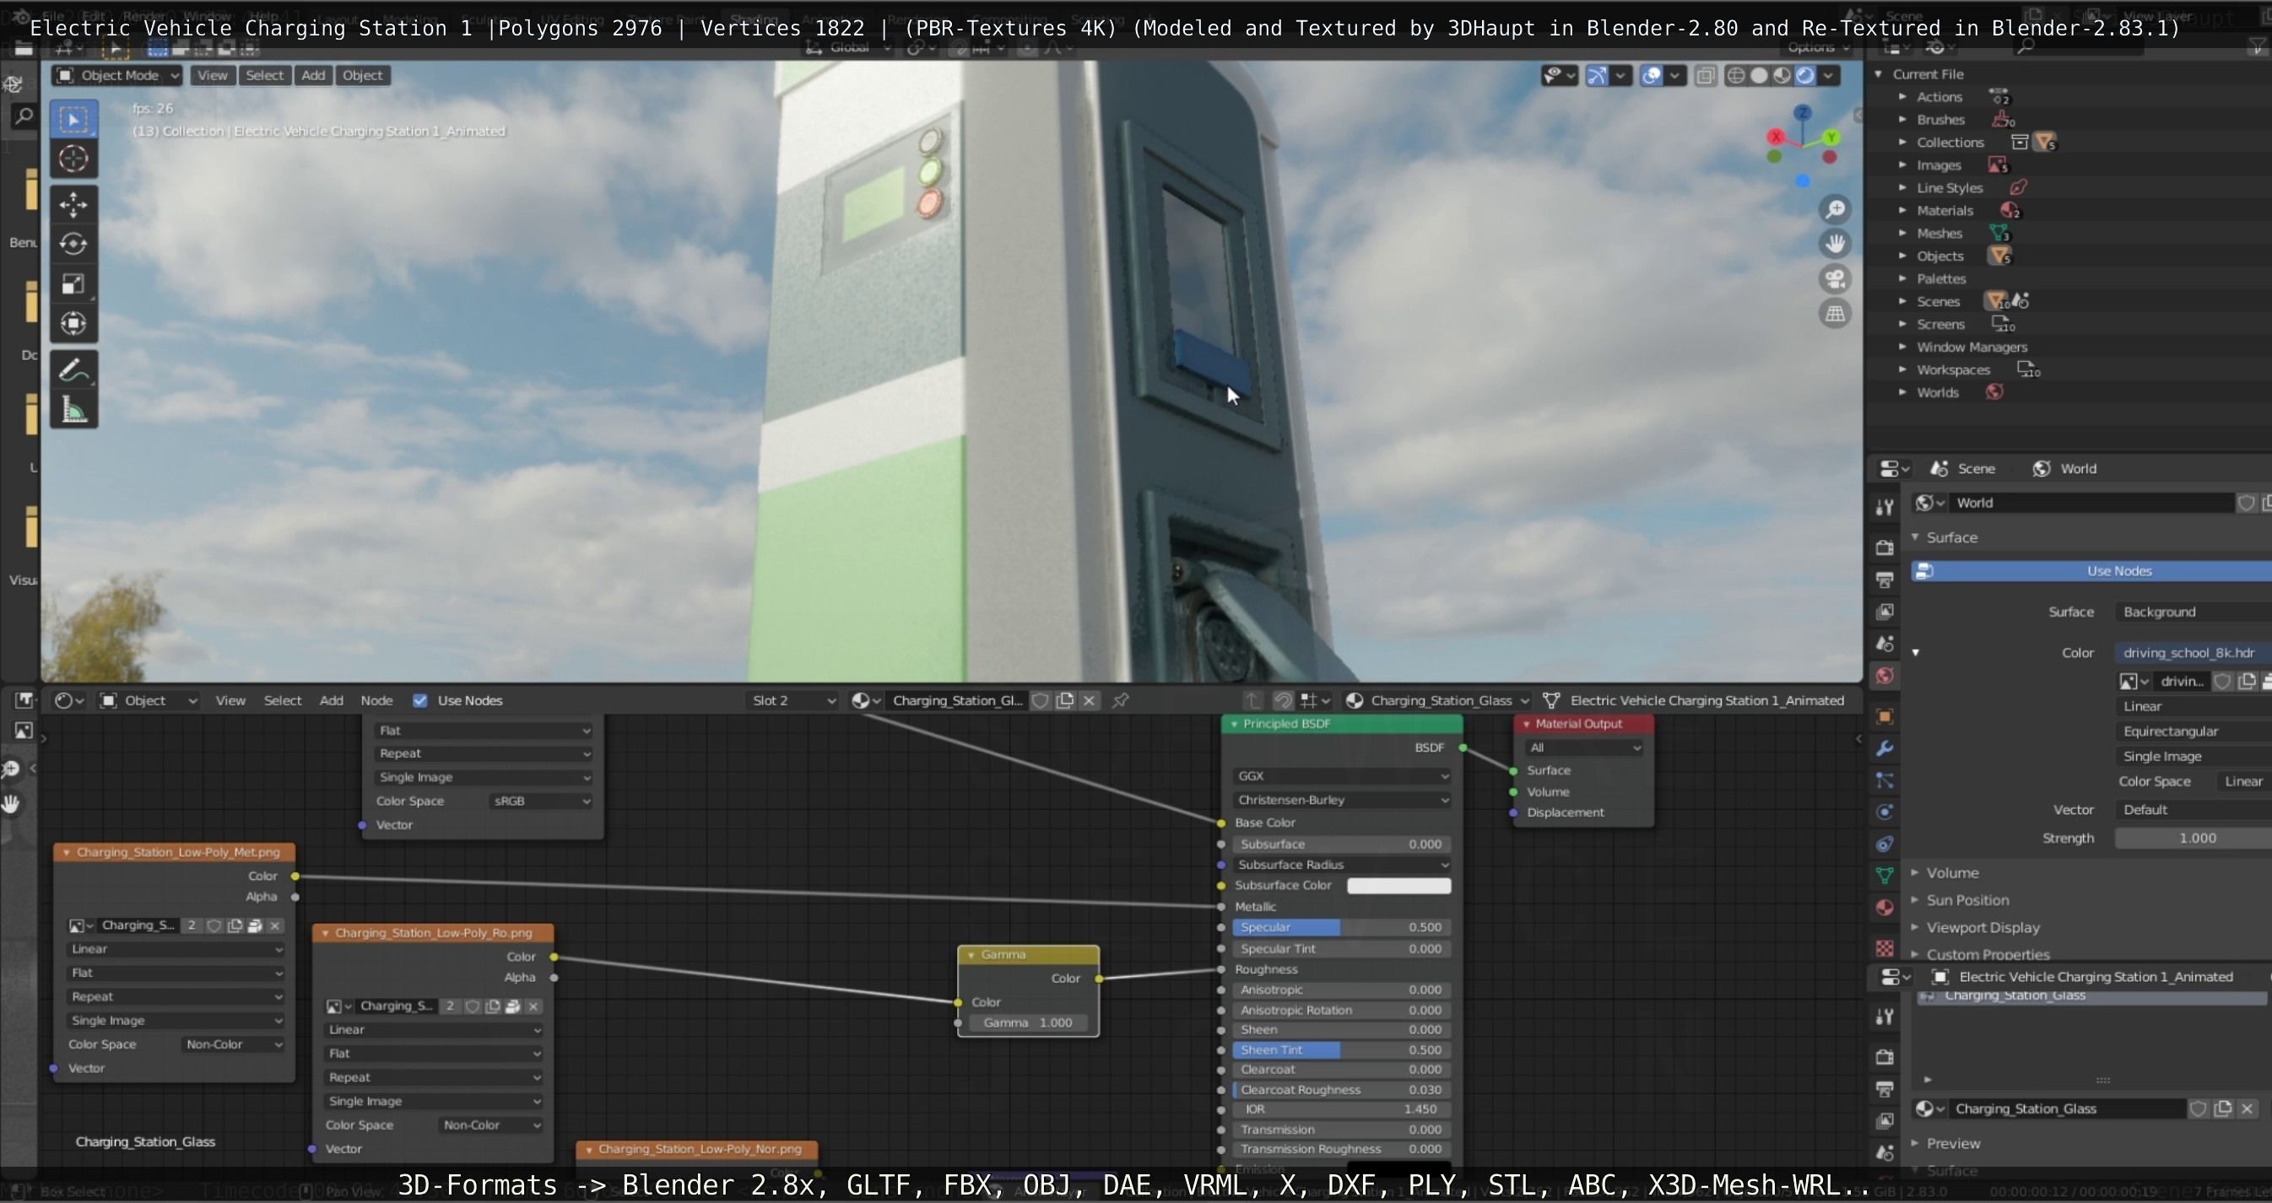Switch to World tab in properties

coord(2064,469)
